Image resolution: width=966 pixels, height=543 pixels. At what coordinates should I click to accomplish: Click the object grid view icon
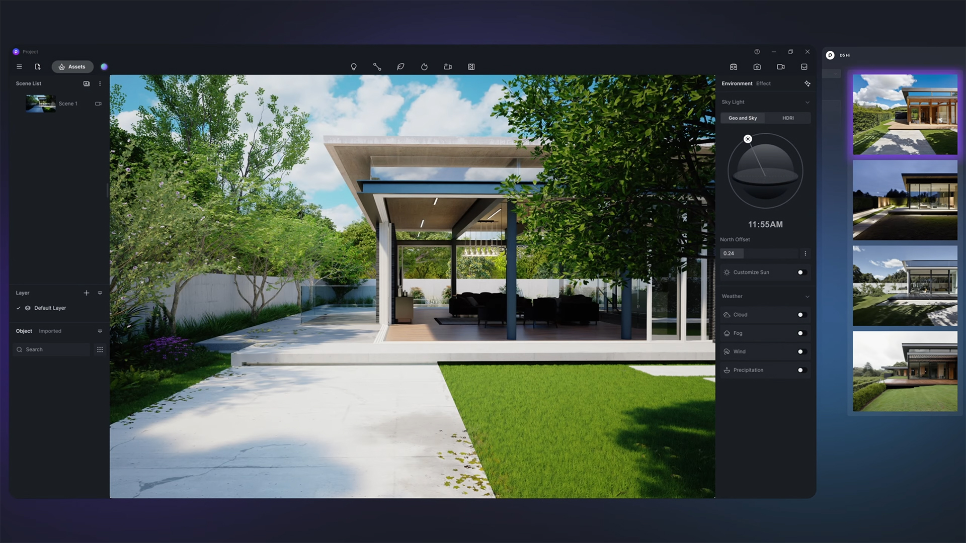tap(100, 349)
